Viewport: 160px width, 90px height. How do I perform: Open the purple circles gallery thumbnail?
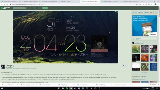click(145, 49)
